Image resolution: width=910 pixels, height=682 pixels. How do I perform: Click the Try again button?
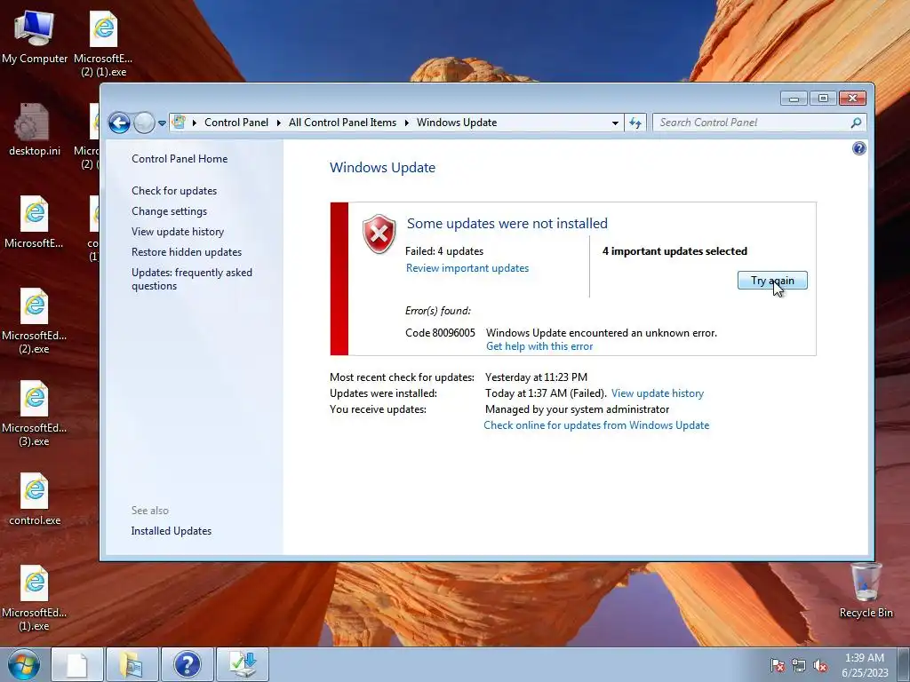coord(772,281)
